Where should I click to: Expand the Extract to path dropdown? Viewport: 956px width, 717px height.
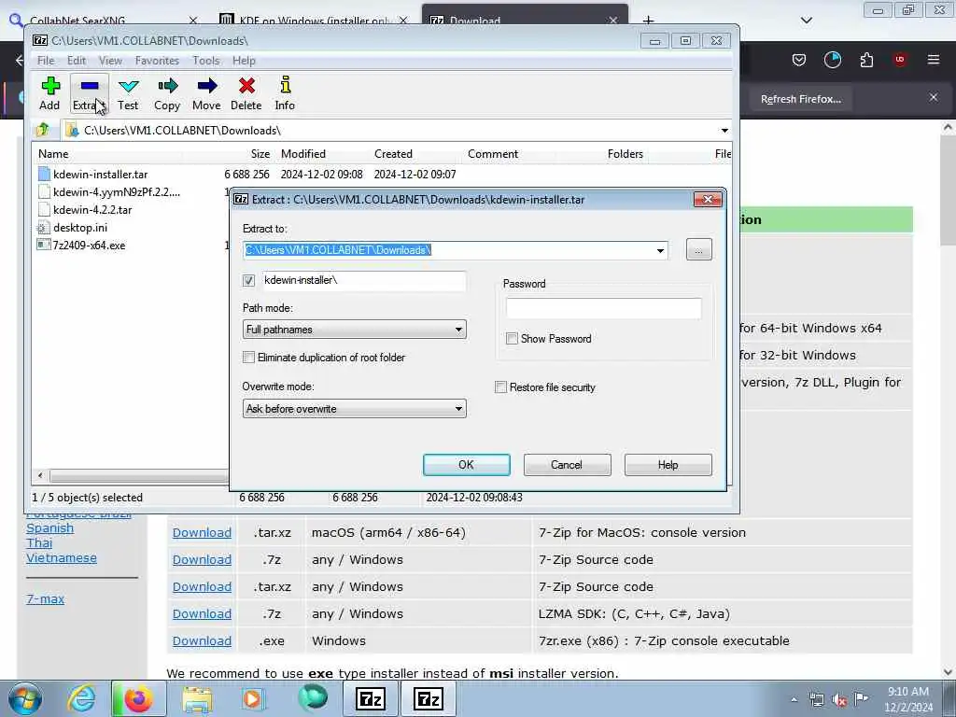pos(660,250)
